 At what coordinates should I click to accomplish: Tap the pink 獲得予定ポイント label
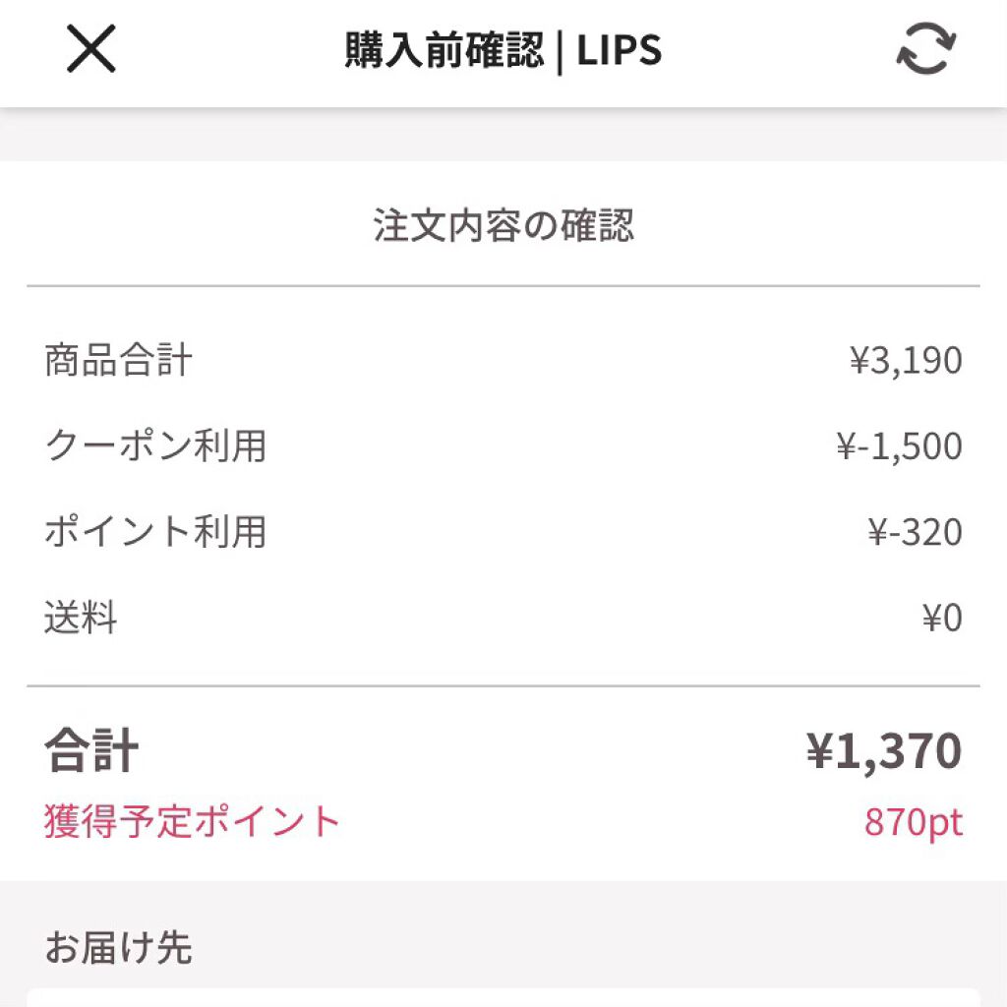(x=192, y=821)
